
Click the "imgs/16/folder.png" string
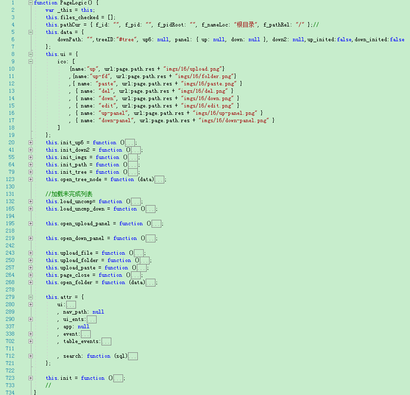click(205, 77)
